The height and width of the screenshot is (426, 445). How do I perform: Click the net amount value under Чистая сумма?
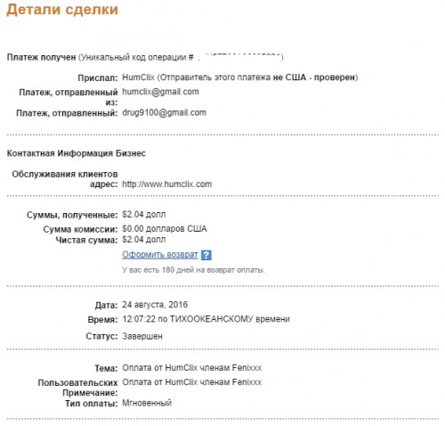144,240
